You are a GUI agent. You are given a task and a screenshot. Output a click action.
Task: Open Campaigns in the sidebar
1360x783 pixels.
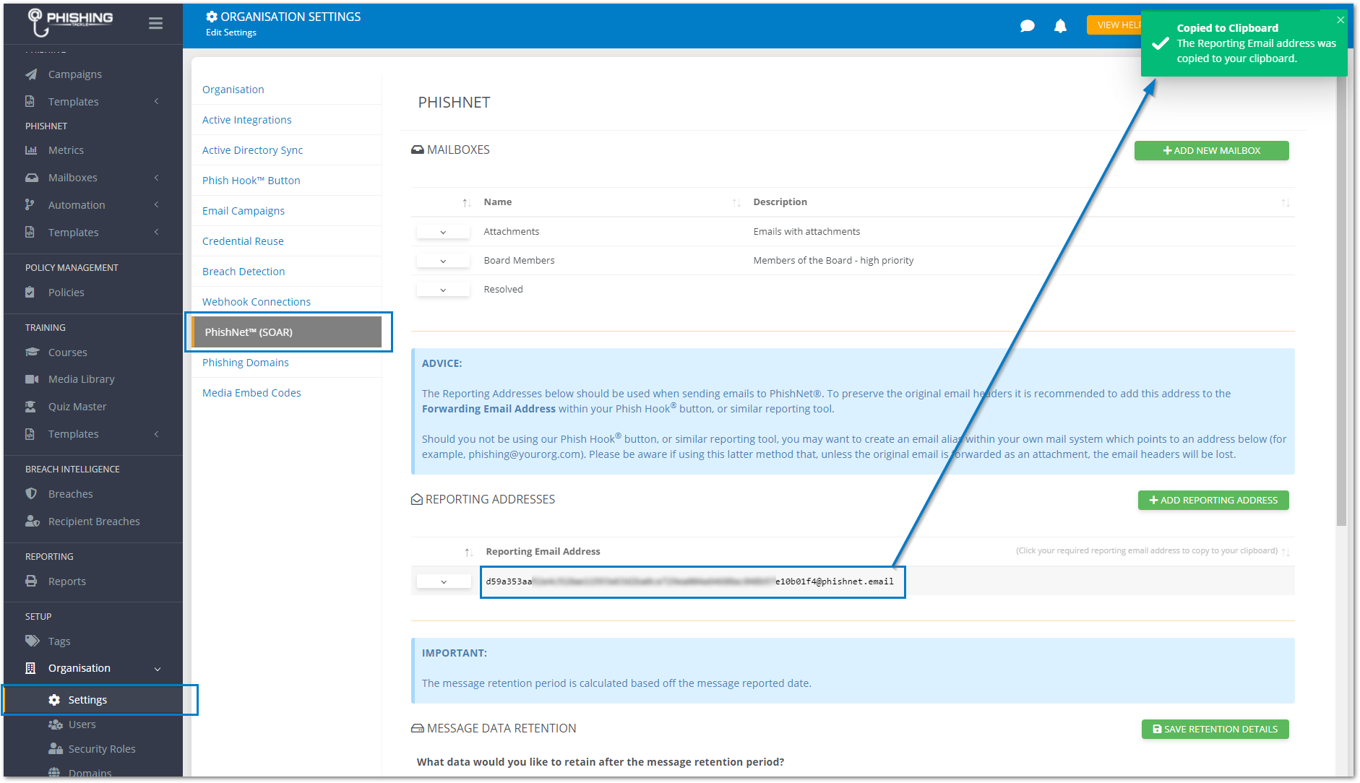pyautogui.click(x=75, y=74)
